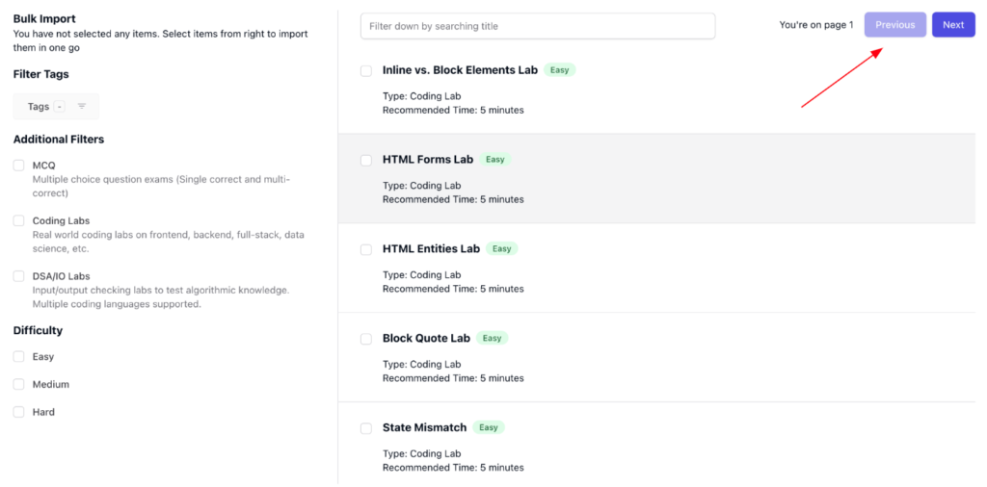
Task: Open the Block Quote Lab title
Action: 426,338
